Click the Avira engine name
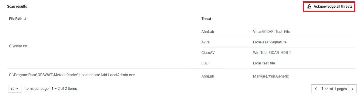 click(206, 42)
